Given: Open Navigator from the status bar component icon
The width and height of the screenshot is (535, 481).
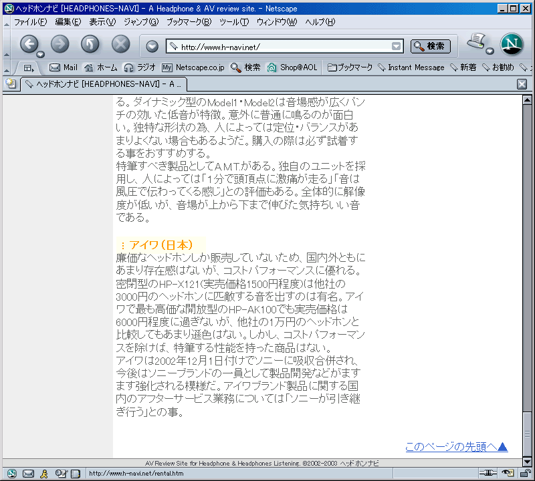Looking at the screenshot, I should point(12,474).
